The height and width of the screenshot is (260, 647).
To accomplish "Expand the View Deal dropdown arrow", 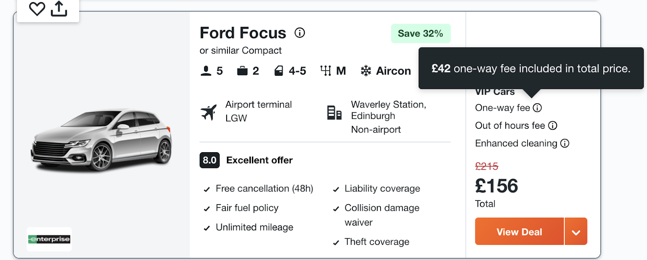I will point(576,231).
